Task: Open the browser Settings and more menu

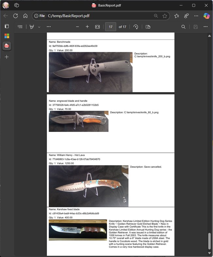Action: point(196,16)
